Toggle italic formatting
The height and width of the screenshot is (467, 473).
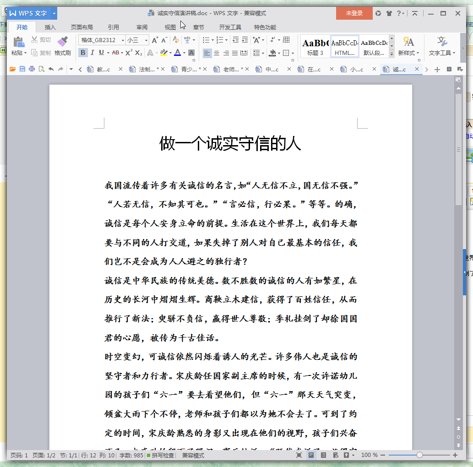click(92, 53)
